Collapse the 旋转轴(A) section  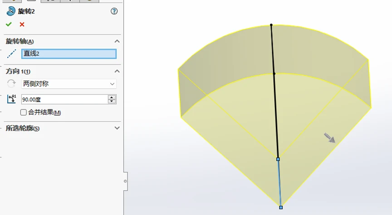(117, 41)
